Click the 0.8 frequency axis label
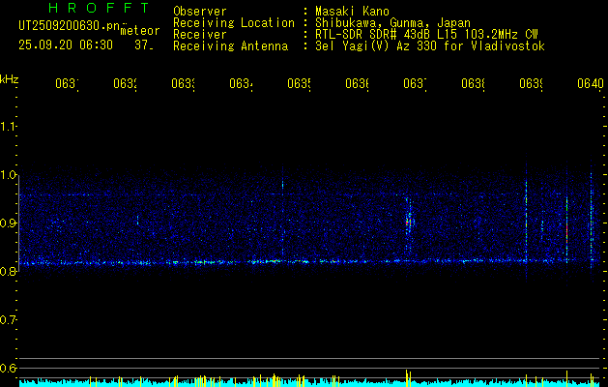This screenshot has width=608, height=387. point(8,271)
